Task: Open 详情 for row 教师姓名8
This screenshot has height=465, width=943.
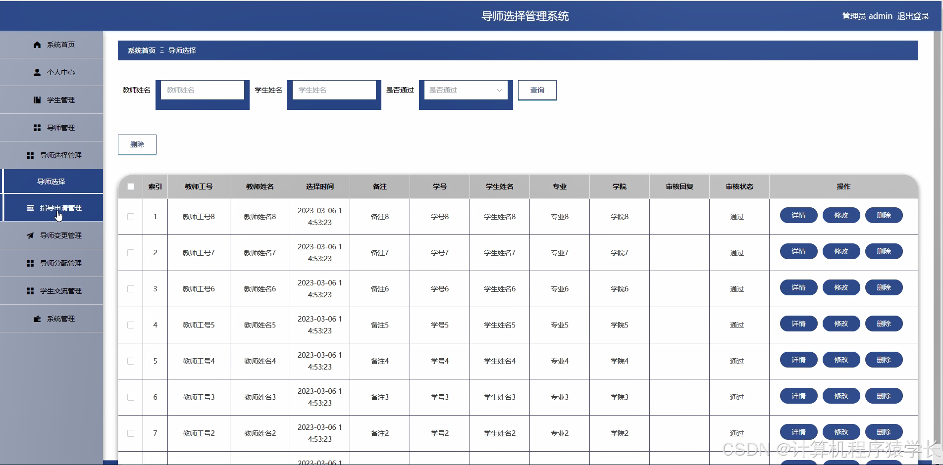Action: coord(798,215)
